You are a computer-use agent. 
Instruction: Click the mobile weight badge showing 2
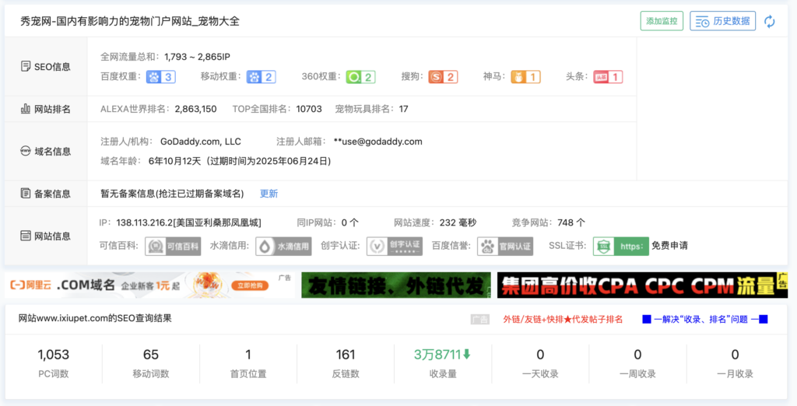point(262,77)
